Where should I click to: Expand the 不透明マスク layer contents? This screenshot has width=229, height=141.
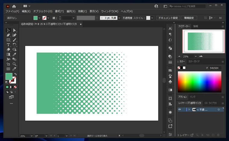189,109
